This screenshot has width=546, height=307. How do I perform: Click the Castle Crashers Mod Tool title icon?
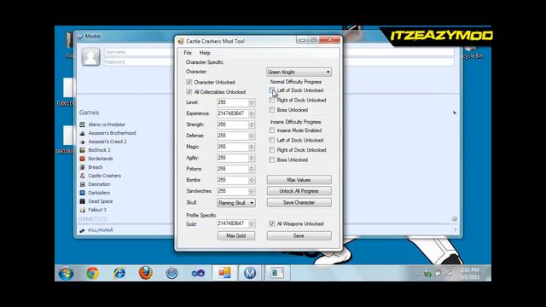click(x=181, y=42)
